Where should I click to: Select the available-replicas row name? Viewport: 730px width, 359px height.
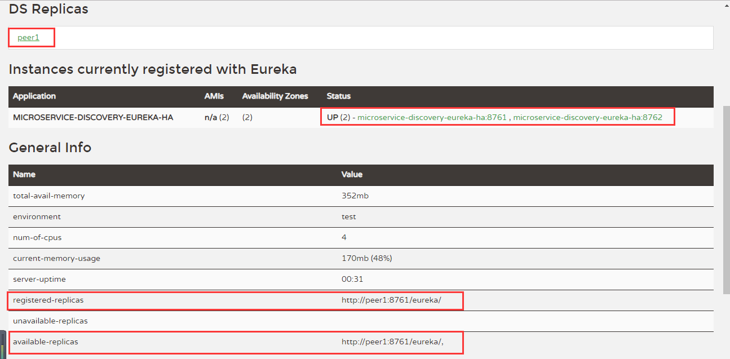tap(46, 342)
